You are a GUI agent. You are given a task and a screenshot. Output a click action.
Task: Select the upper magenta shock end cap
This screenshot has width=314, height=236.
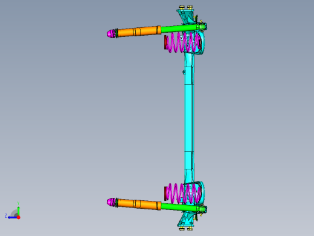click(111, 33)
